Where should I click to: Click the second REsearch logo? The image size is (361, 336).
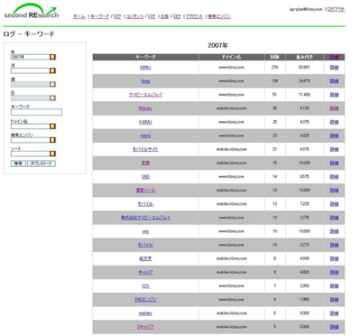[31, 12]
